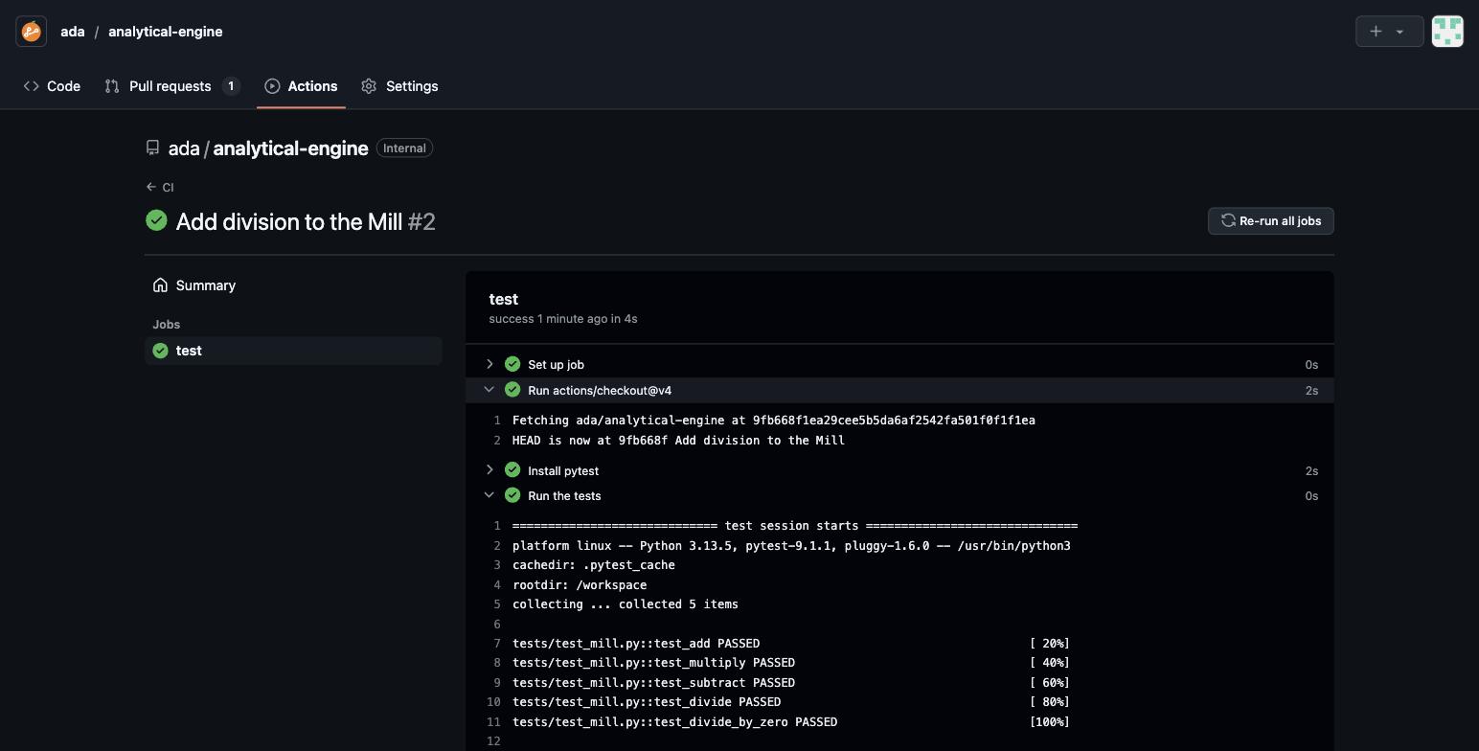Image resolution: width=1479 pixels, height=751 pixels.
Task: Click the 'rootdir: /workspace' log line
Action: pos(580,585)
